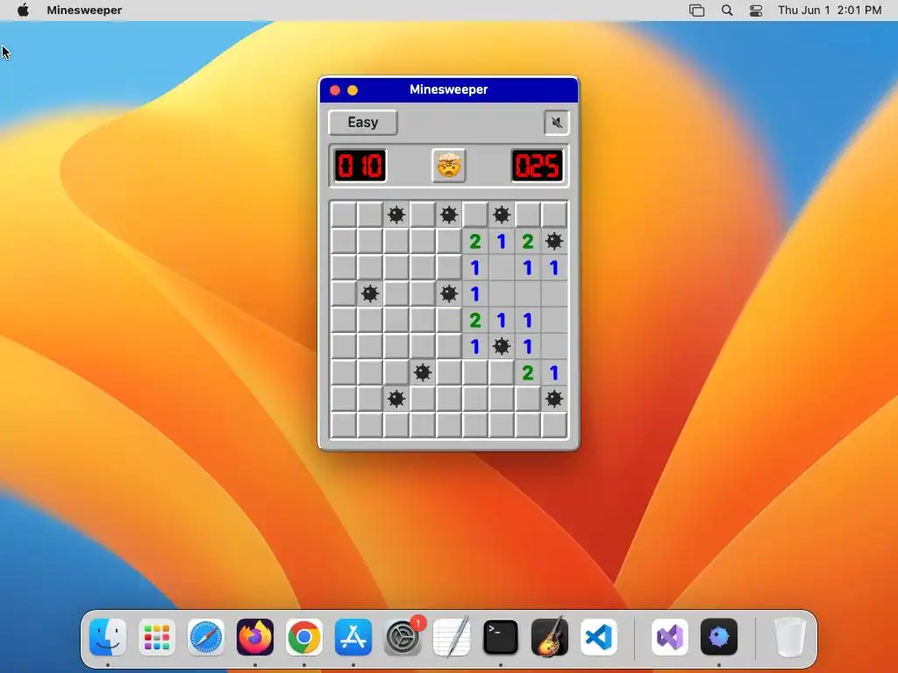Open Terminal from the Dock
Viewport: 898px width, 673px height.
click(x=501, y=637)
